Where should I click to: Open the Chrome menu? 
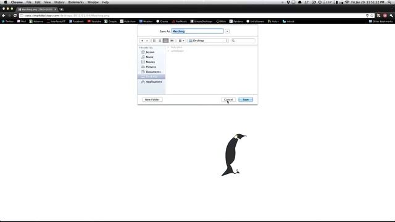pyautogui.click(x=17, y=2)
